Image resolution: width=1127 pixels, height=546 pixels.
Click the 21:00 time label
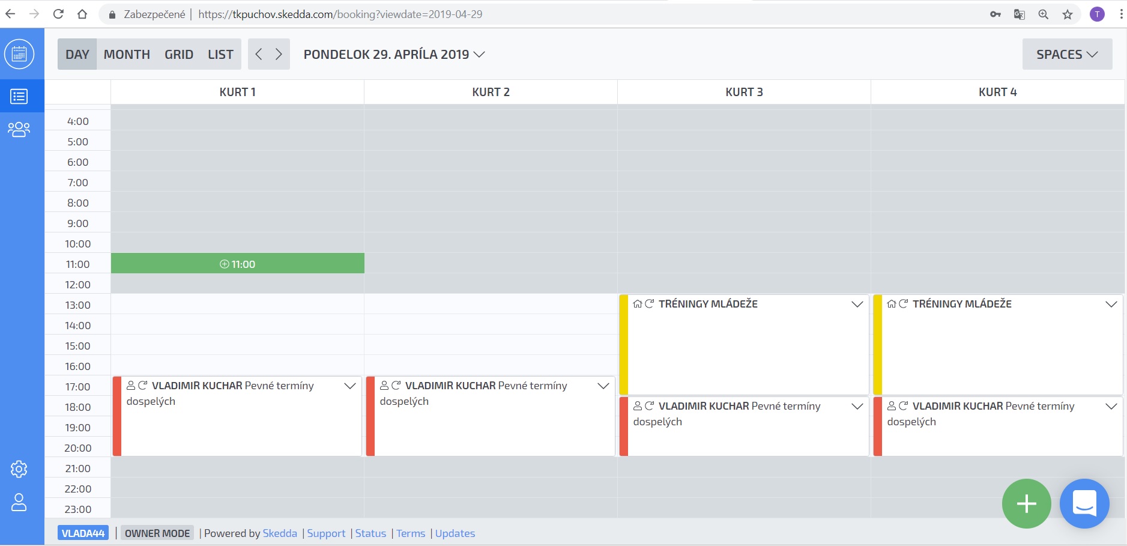pos(78,469)
